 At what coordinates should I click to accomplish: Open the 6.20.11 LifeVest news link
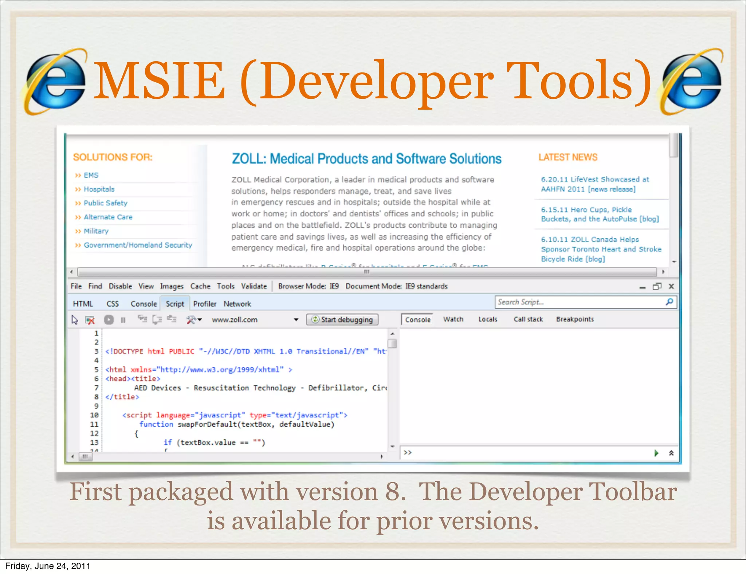(595, 184)
